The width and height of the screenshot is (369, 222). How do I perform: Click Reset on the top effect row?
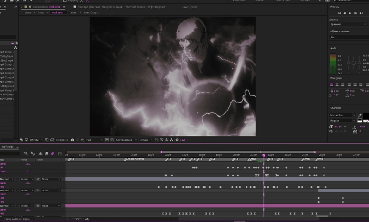(x=3, y=164)
